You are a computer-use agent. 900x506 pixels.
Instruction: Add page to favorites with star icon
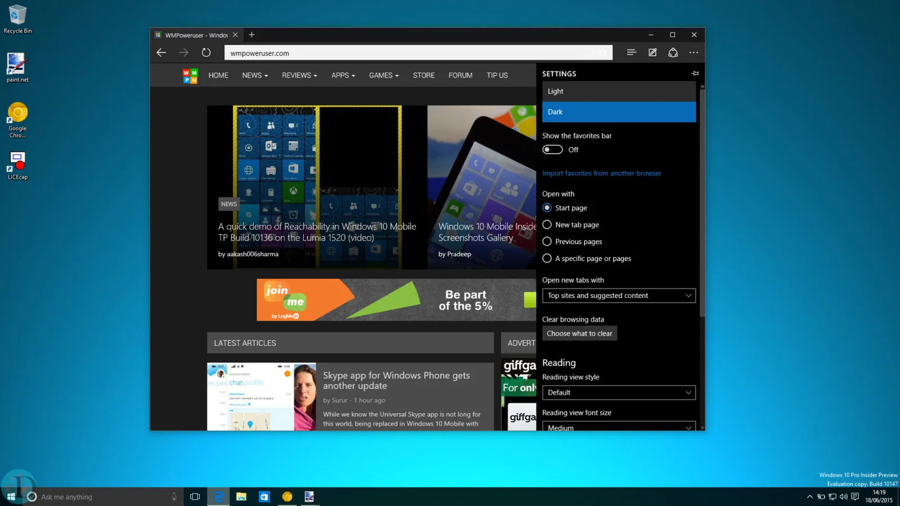pyautogui.click(x=603, y=53)
